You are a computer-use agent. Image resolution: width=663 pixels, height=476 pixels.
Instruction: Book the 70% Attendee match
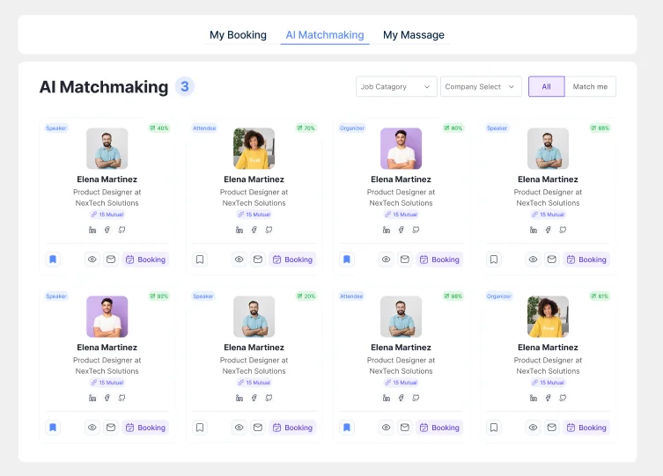pos(292,260)
